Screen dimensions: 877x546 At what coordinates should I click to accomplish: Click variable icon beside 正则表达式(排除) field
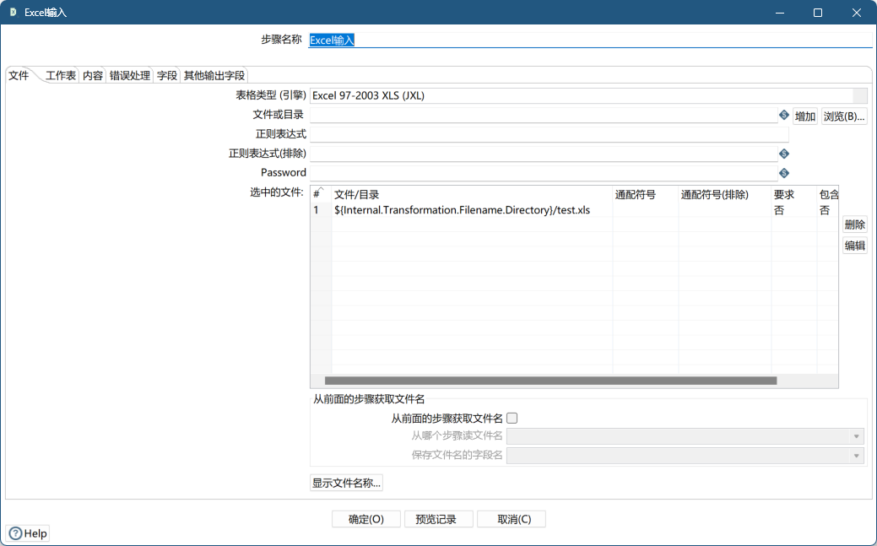[783, 154]
